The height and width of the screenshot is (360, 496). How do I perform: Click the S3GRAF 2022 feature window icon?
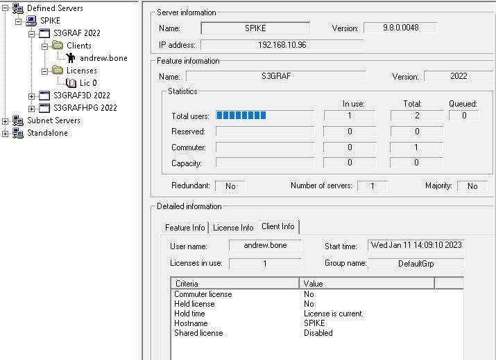tap(44, 33)
